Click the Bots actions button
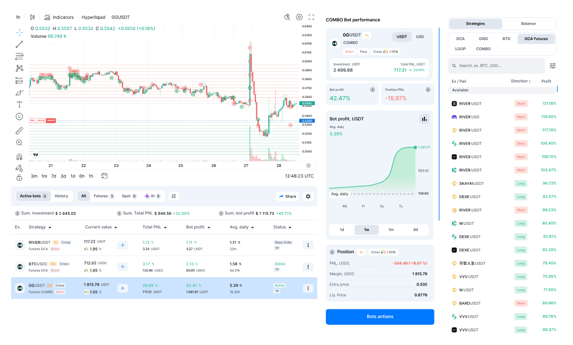This screenshot has height=345, width=573. pos(380,317)
